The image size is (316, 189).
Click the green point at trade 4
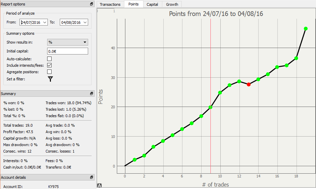click(x=163, y=141)
